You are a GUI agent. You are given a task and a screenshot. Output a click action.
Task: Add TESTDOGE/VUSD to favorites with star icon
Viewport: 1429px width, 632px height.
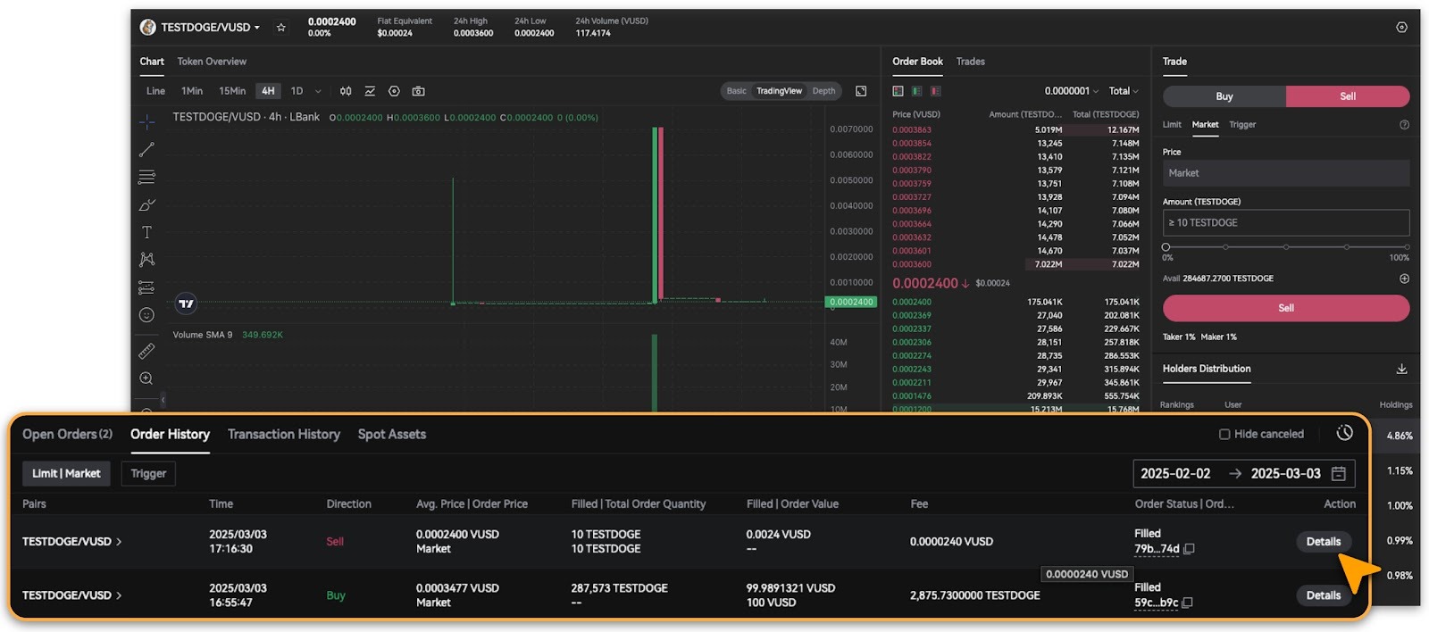(x=281, y=28)
